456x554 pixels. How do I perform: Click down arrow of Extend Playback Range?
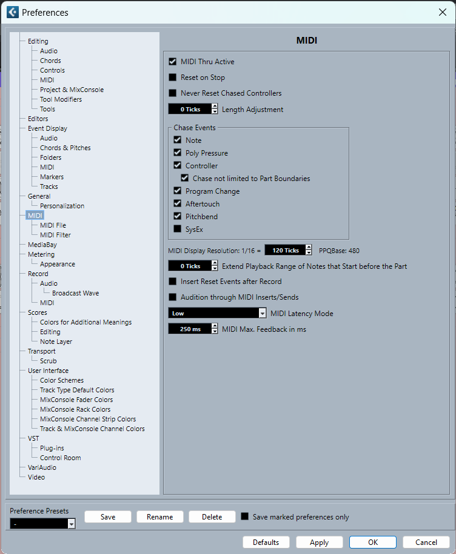click(215, 269)
